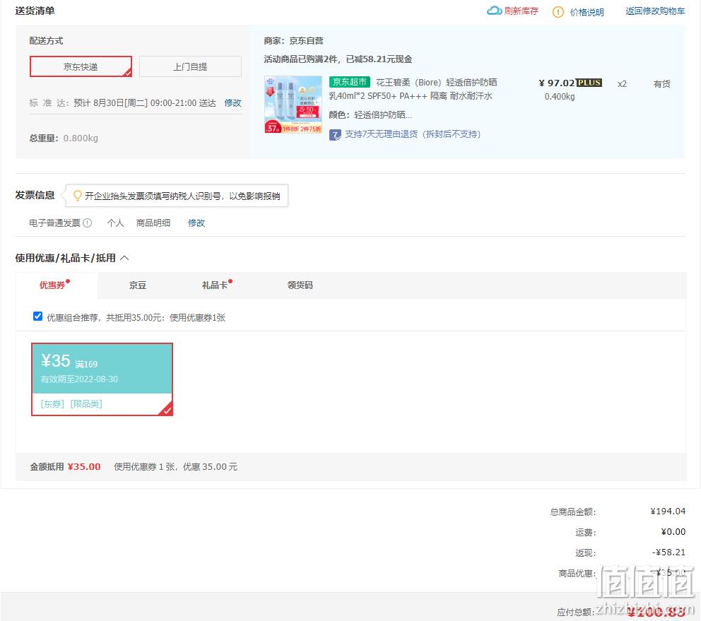Click 返现 -¥58.21 value
This screenshot has width=701, height=621.
668,552
